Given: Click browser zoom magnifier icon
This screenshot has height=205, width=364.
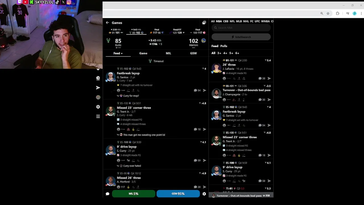Looking at the screenshot, I should pos(322,13).
